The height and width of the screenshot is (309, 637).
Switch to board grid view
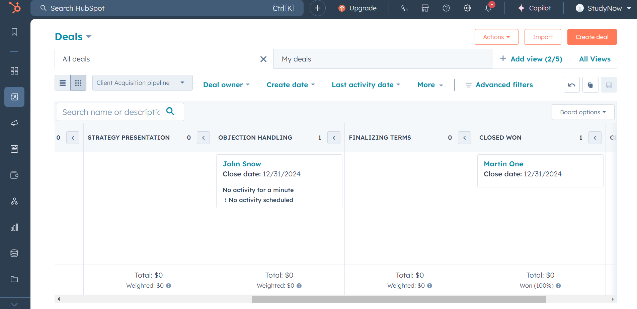(78, 83)
